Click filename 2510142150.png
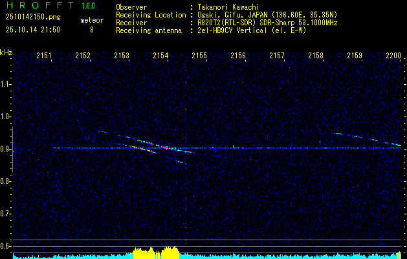This screenshot has height=259, width=407. pos(33,17)
